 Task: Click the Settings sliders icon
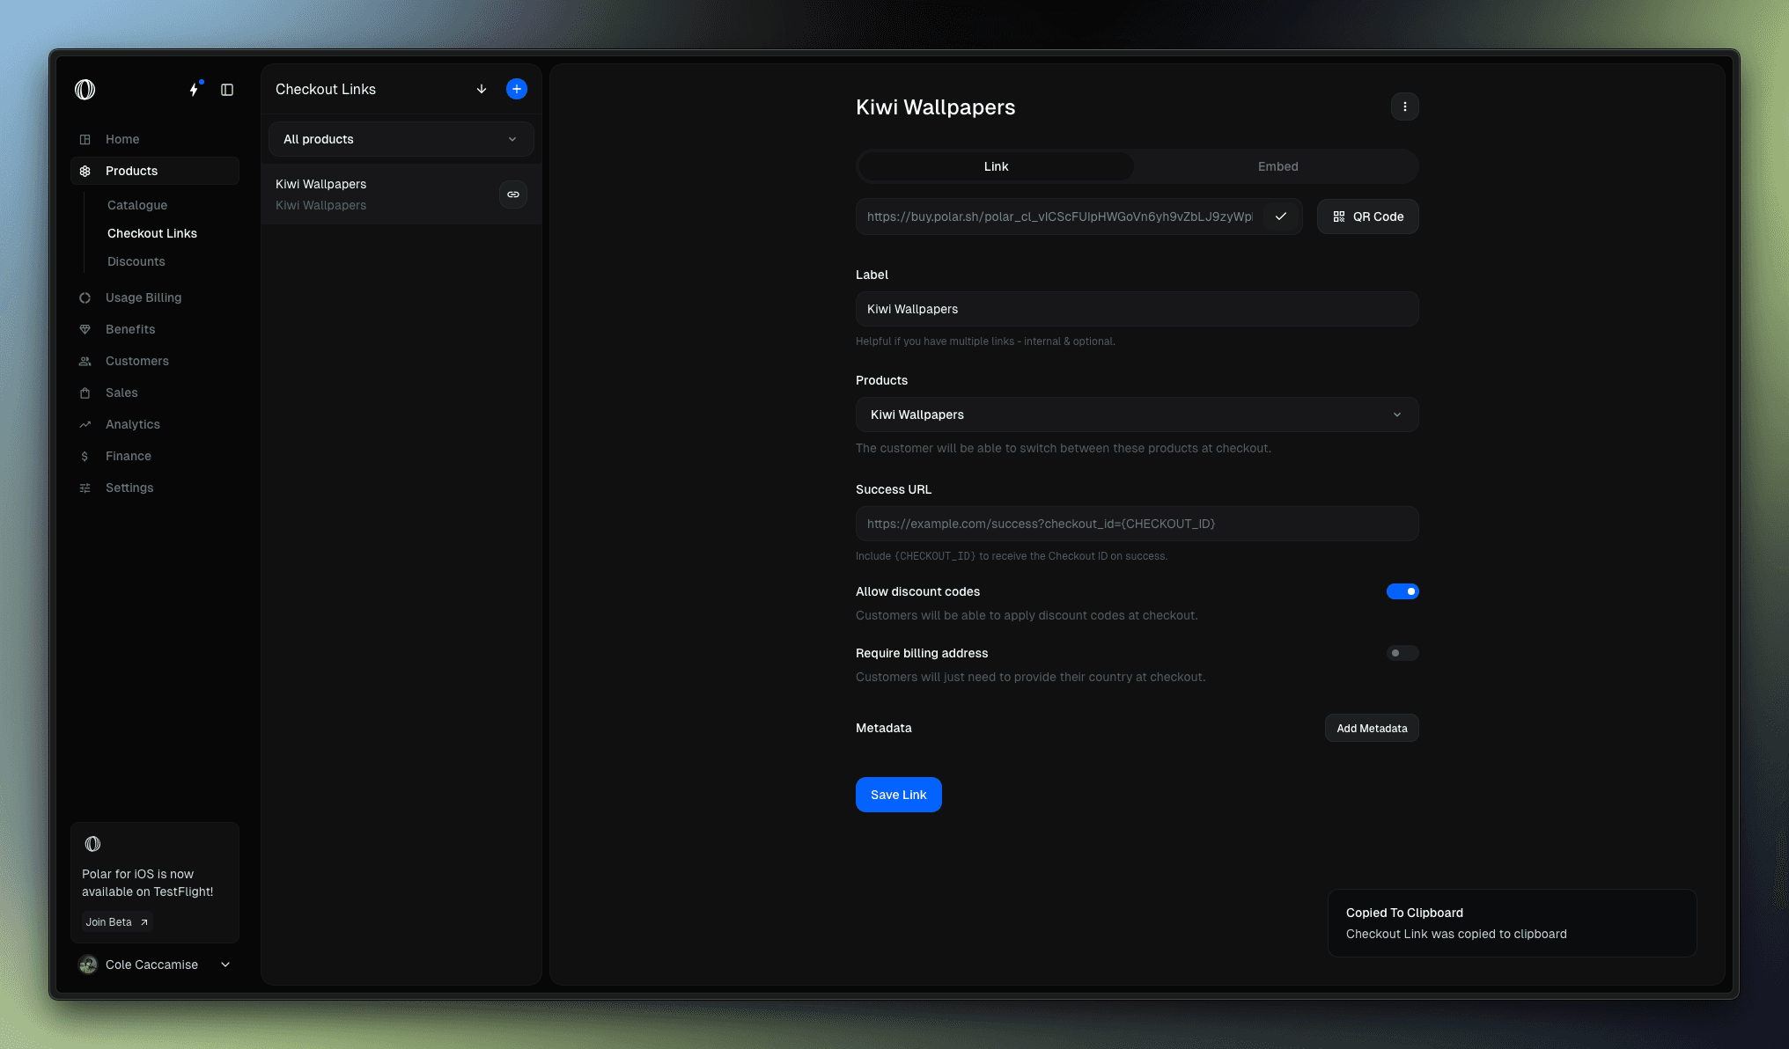click(85, 488)
